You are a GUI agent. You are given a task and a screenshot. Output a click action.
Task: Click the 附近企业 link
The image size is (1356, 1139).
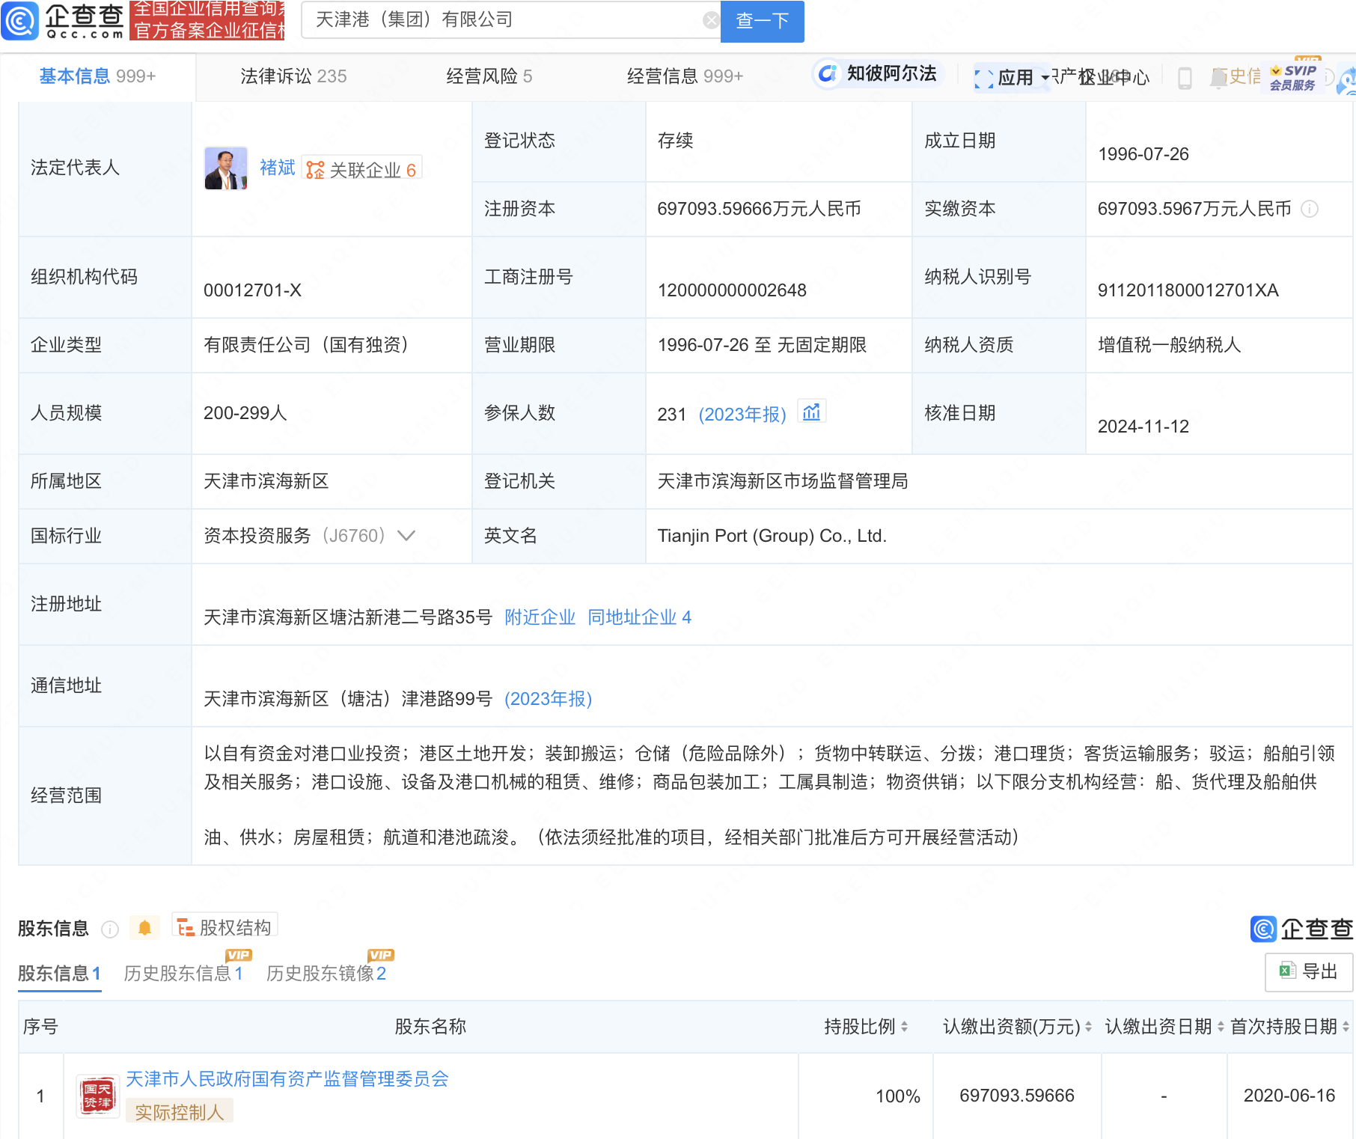540,617
